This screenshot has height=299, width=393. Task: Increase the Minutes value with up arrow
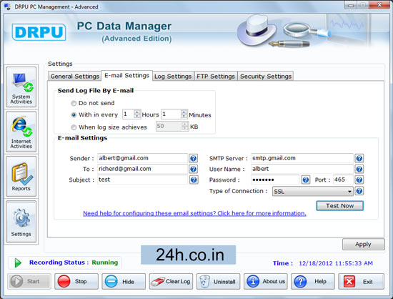click(184, 112)
